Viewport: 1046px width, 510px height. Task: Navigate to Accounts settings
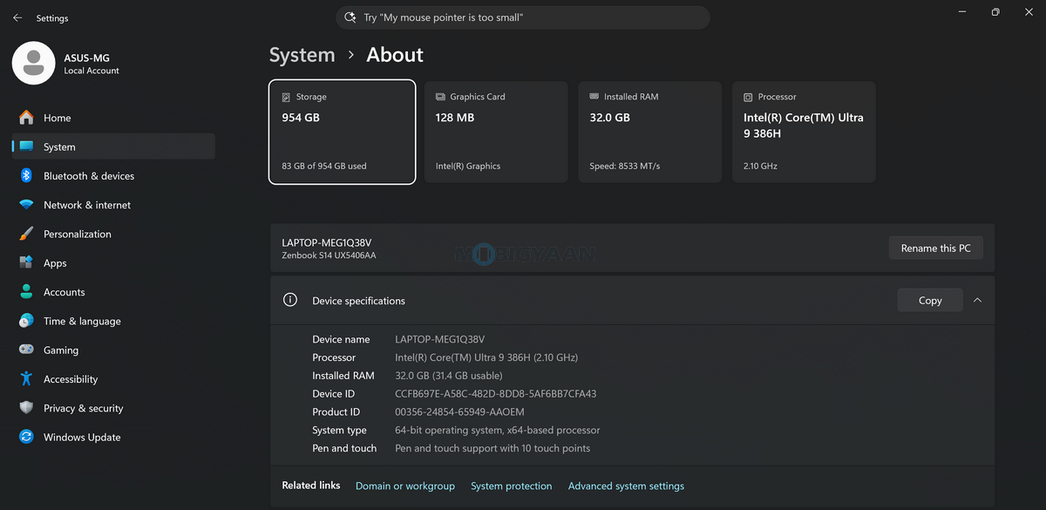pos(113,292)
